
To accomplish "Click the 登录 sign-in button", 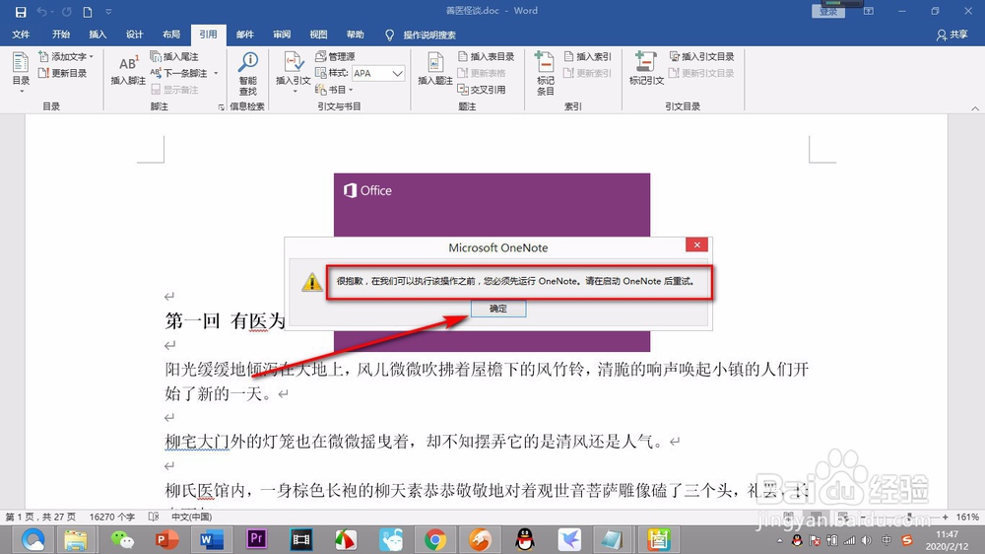I will [828, 11].
